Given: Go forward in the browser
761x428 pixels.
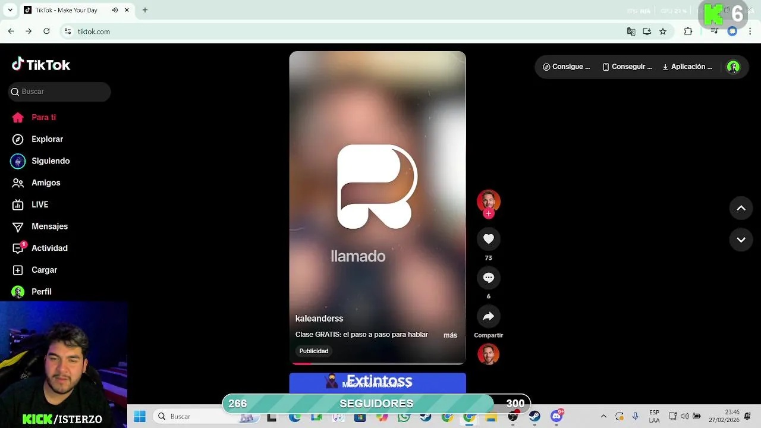Looking at the screenshot, I should click(x=29, y=32).
